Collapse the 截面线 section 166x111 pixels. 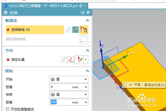pyautogui.click(x=87, y=20)
